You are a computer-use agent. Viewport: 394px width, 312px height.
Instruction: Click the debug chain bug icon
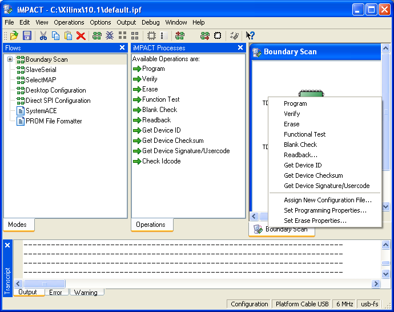pyautogui.click(x=110, y=35)
